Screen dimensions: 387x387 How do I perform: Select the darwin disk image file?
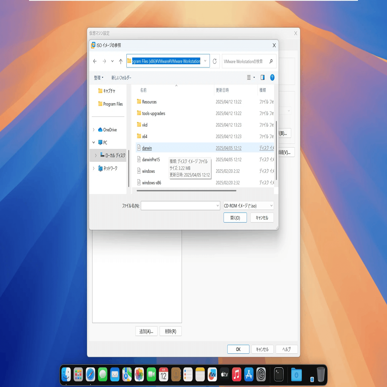[x=147, y=148]
